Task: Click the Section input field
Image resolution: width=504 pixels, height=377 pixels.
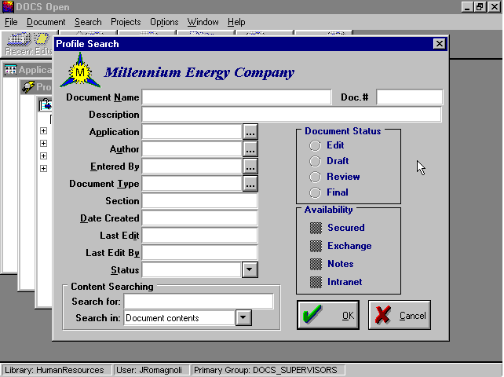Action: pyautogui.click(x=199, y=201)
